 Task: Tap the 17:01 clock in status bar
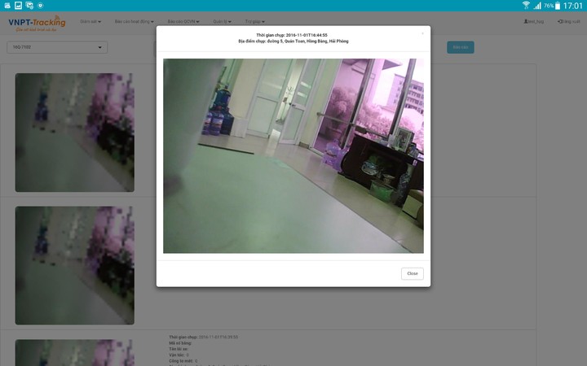pyautogui.click(x=573, y=6)
